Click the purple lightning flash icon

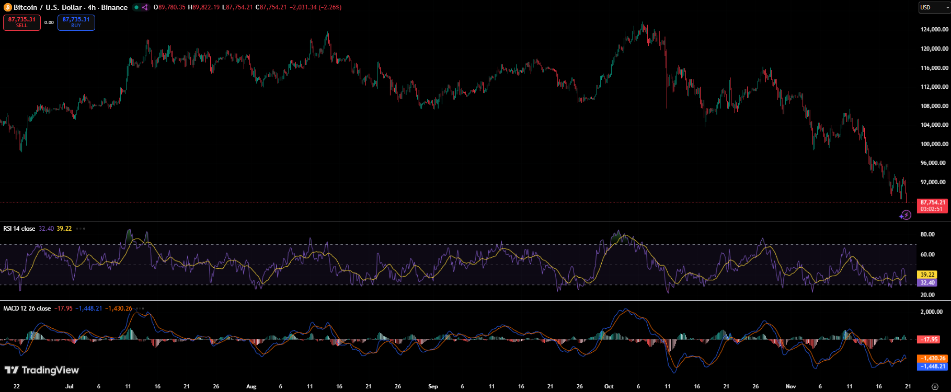[906, 215]
